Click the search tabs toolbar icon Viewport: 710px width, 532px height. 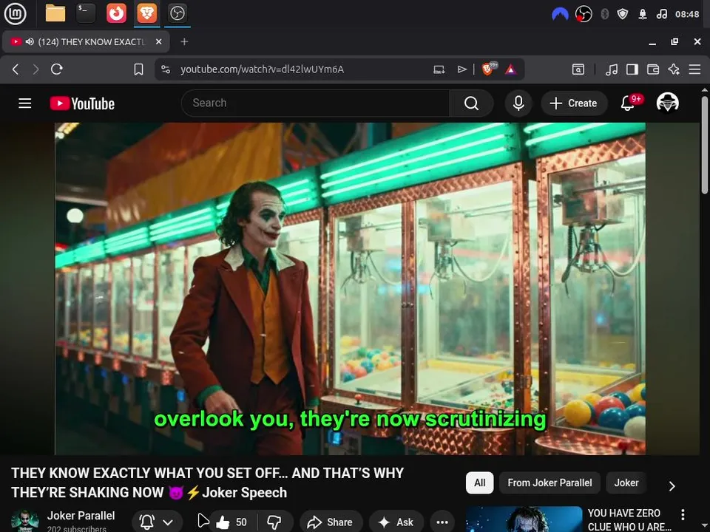coord(578,69)
